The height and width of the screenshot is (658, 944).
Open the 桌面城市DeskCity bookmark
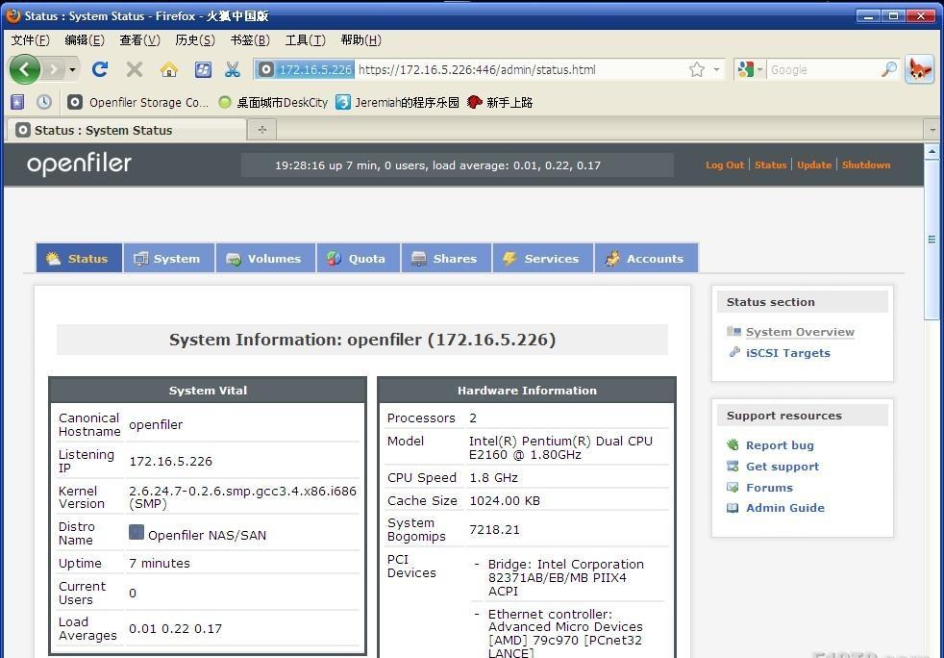(273, 102)
